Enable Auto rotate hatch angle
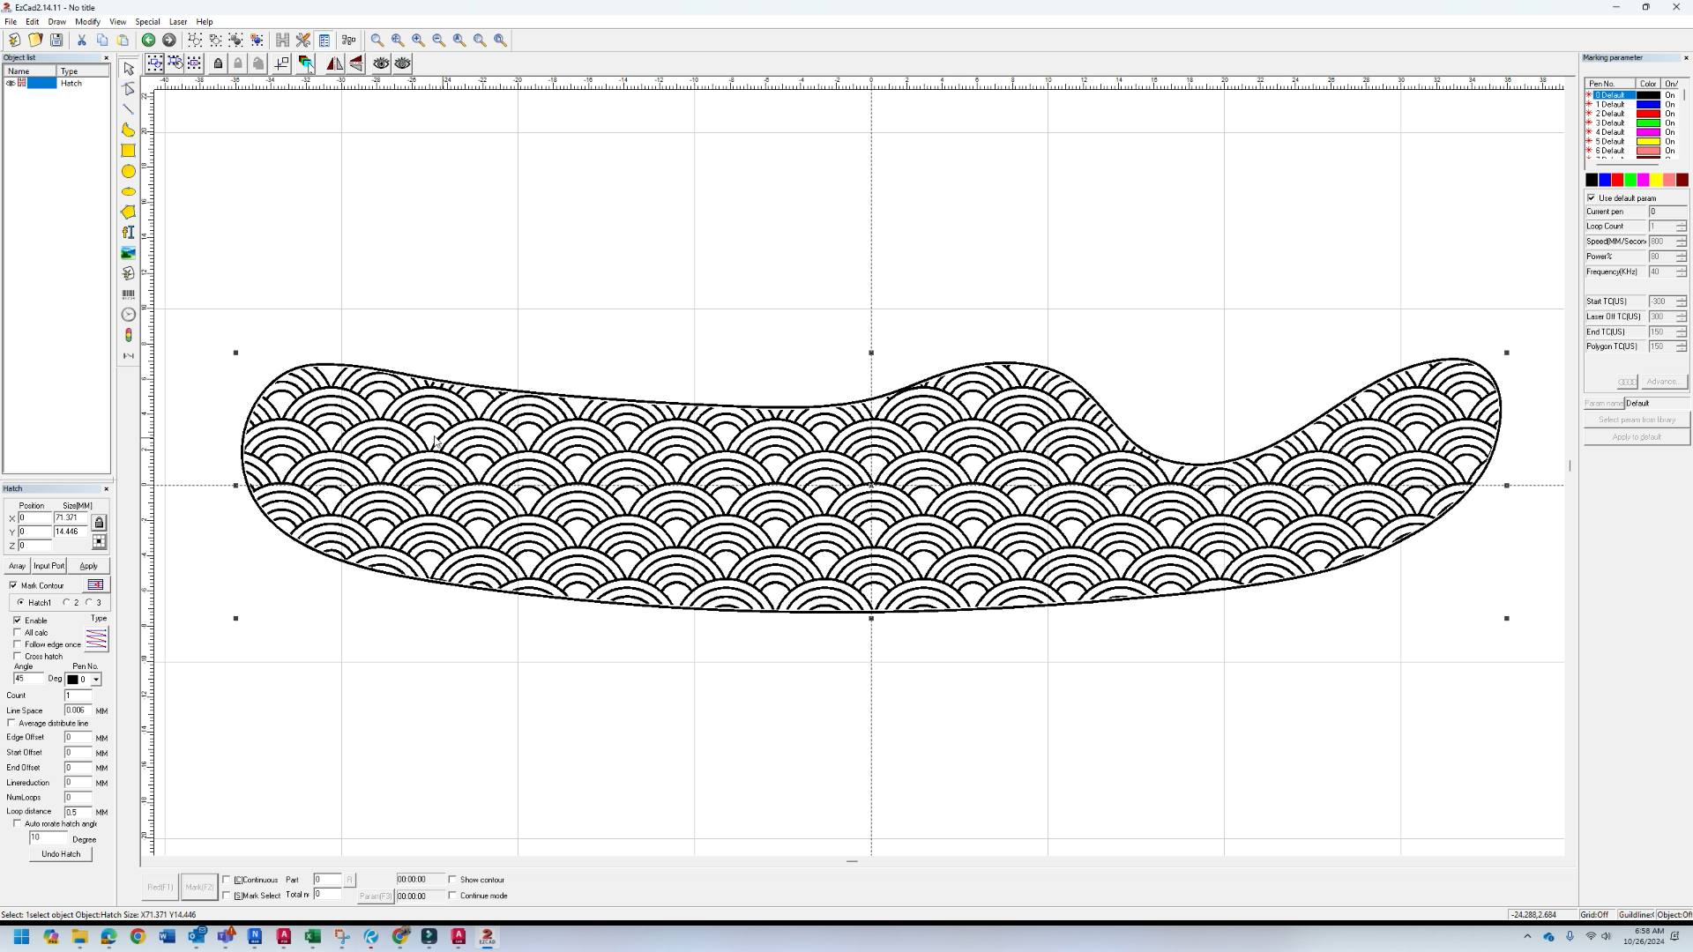 [x=17, y=823]
